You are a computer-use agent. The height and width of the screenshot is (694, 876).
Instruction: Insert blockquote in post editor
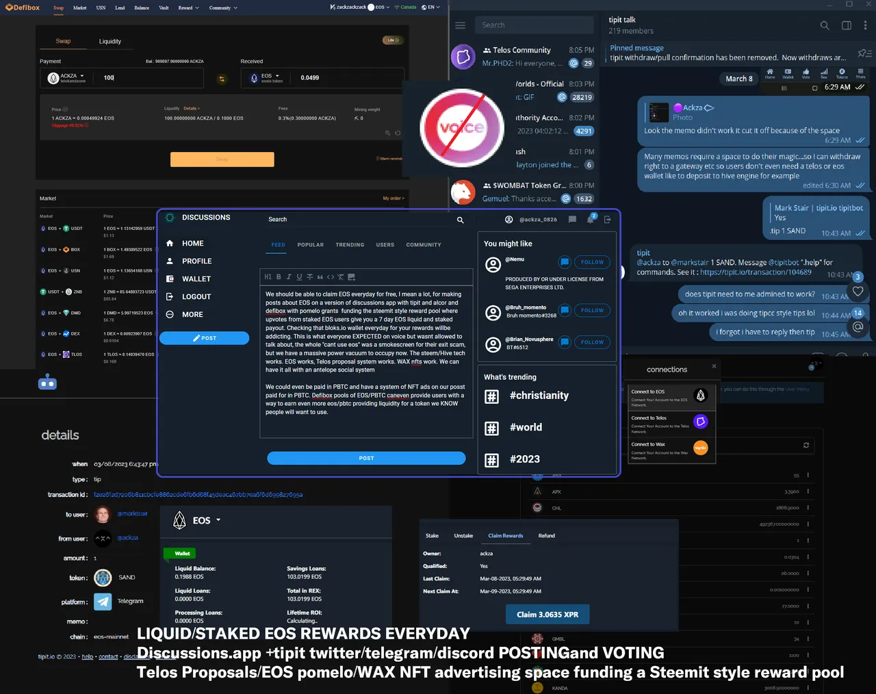click(320, 277)
